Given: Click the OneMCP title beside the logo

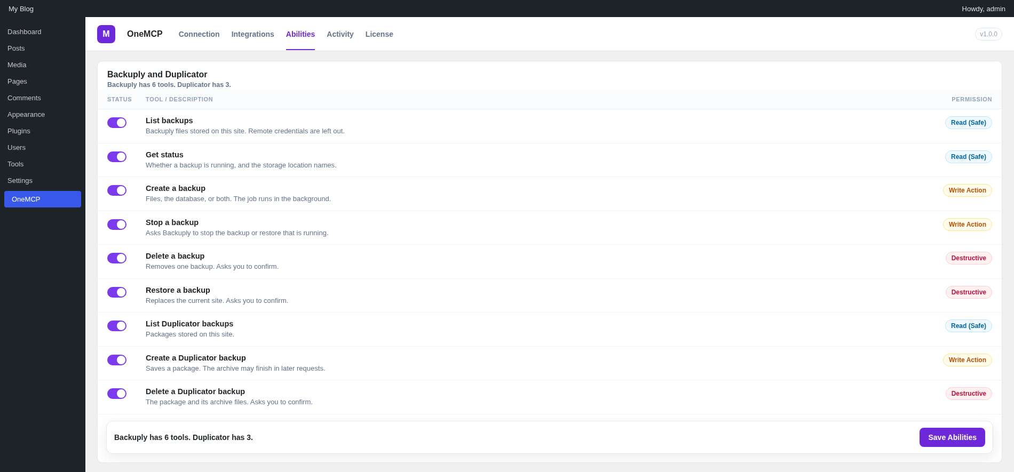Looking at the screenshot, I should click(145, 34).
